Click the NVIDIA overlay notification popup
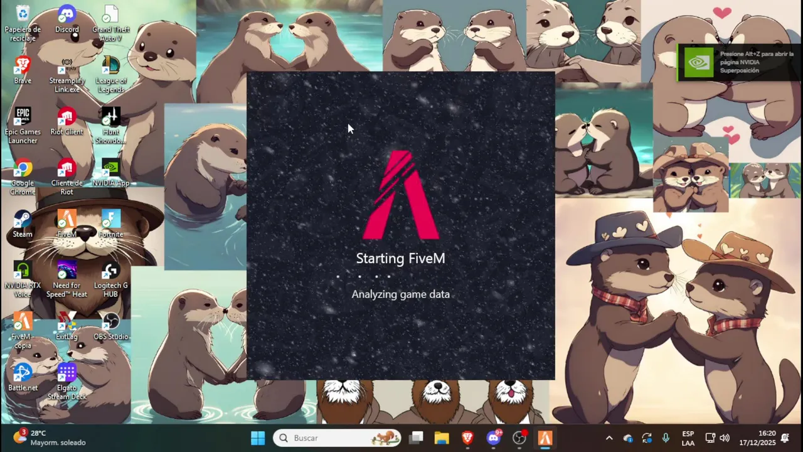803x452 pixels. pyautogui.click(x=740, y=62)
